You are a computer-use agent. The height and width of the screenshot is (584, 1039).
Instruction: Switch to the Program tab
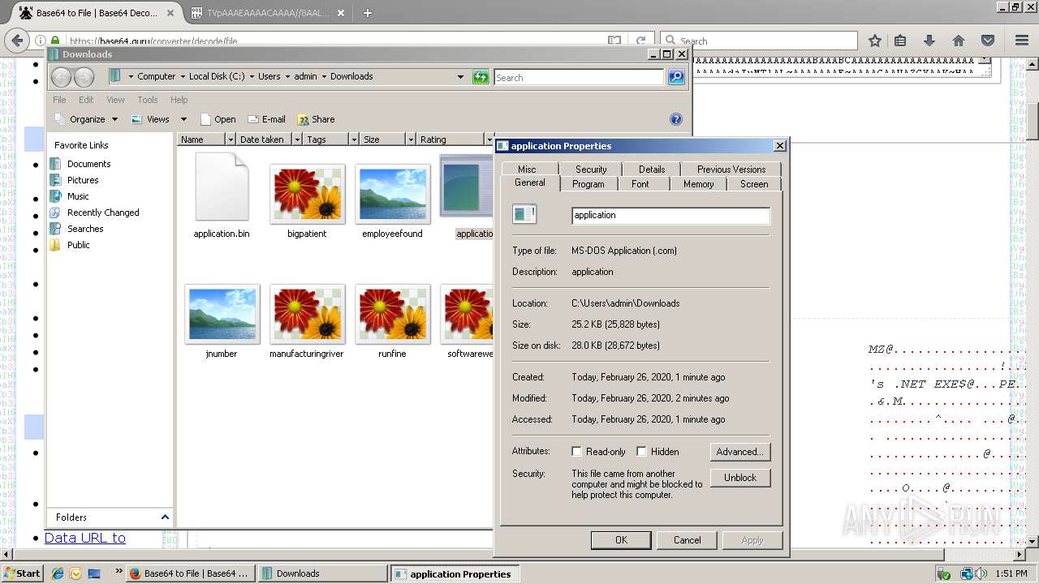pos(588,184)
